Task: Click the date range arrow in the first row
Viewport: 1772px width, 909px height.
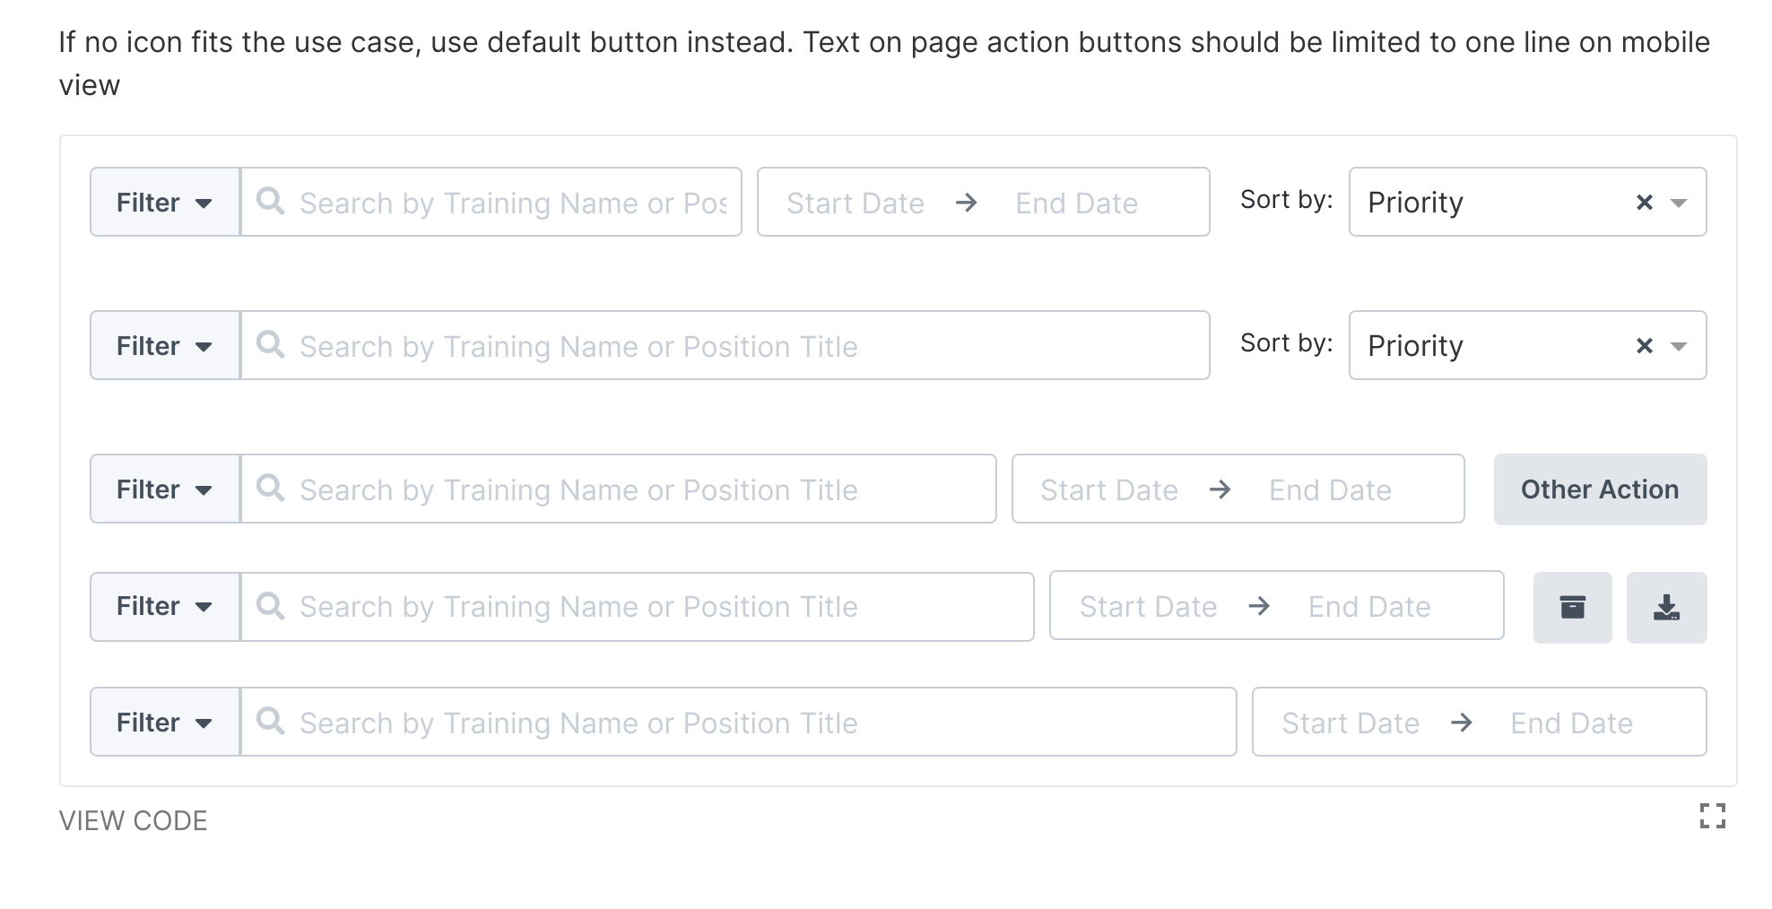Action: pyautogui.click(x=967, y=203)
